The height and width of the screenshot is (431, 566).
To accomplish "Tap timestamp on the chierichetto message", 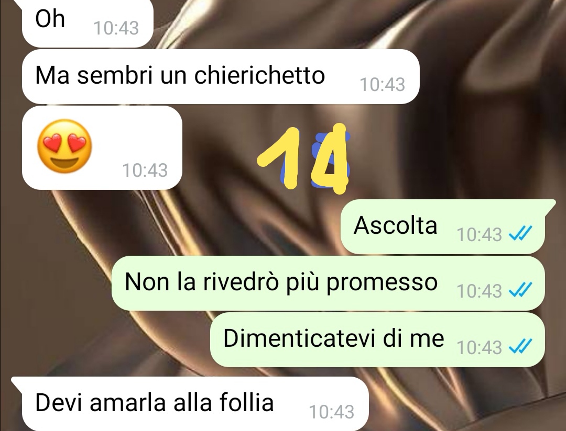I will click(382, 85).
